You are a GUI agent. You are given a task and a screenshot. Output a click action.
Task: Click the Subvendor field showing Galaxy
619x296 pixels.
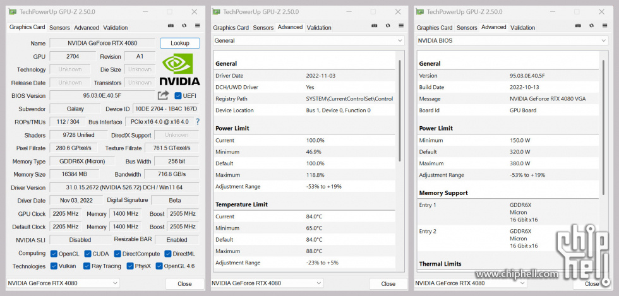coord(75,109)
